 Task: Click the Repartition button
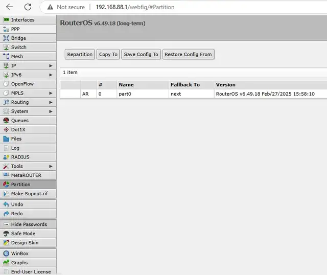80,55
